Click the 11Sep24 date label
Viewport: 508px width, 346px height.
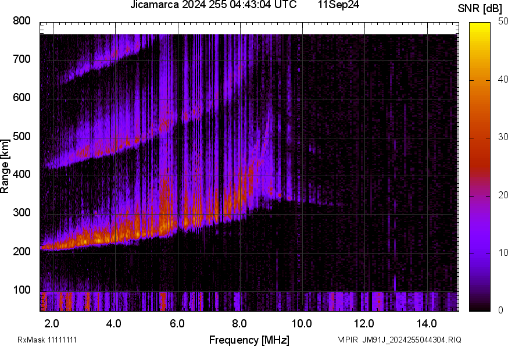pos(338,5)
